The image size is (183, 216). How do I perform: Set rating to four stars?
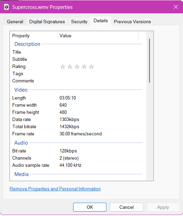coord(84,67)
